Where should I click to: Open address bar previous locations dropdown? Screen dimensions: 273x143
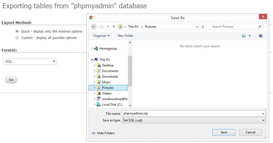[x=197, y=27]
